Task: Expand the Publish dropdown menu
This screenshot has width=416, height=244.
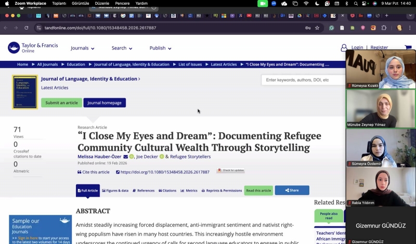Action: click(x=160, y=48)
